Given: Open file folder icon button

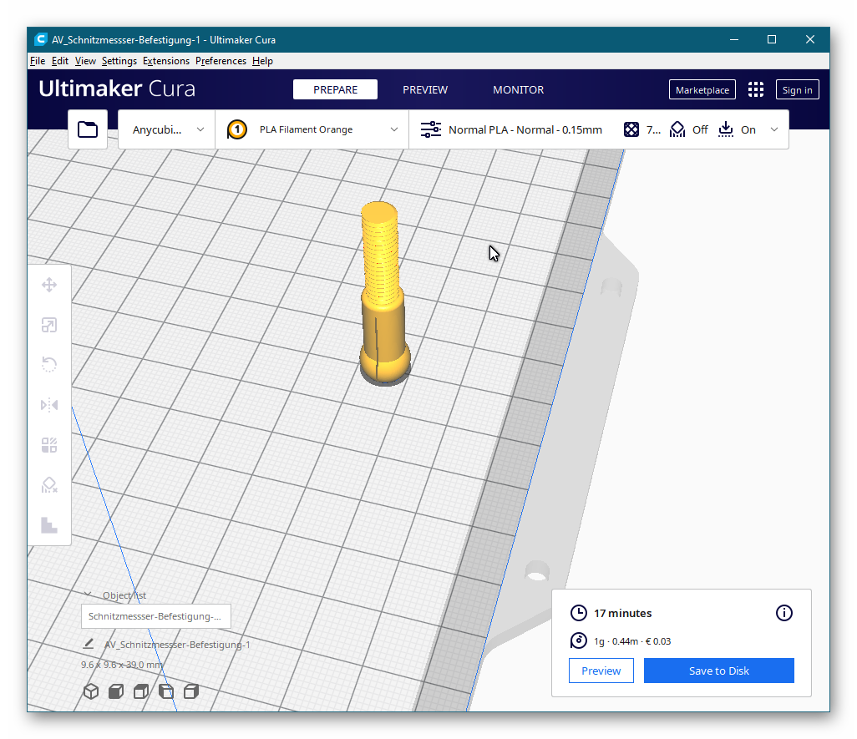Looking at the screenshot, I should (88, 129).
